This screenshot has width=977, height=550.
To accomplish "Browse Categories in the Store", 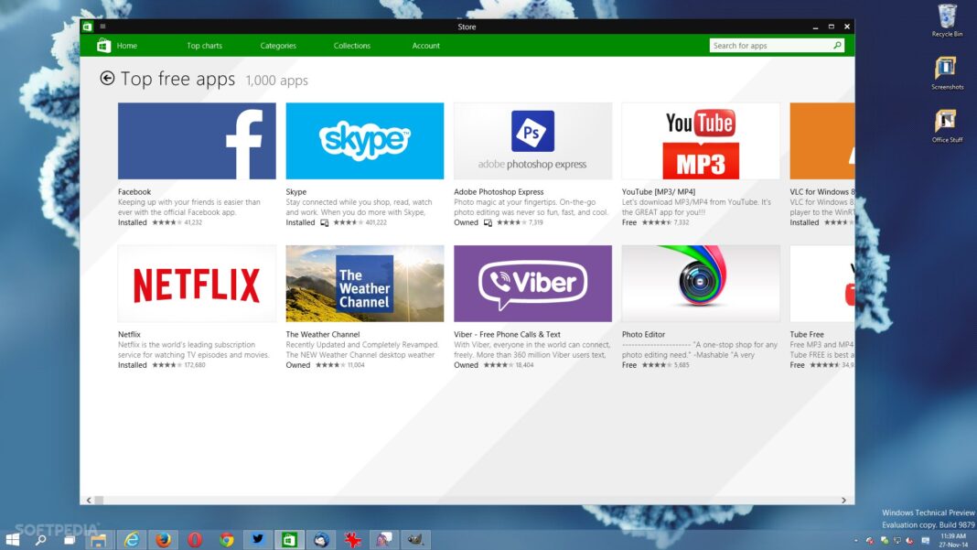I will click(x=278, y=45).
